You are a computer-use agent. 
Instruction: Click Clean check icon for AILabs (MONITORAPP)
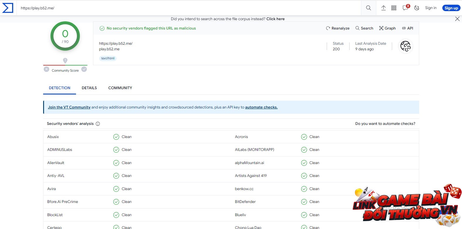coord(304,150)
